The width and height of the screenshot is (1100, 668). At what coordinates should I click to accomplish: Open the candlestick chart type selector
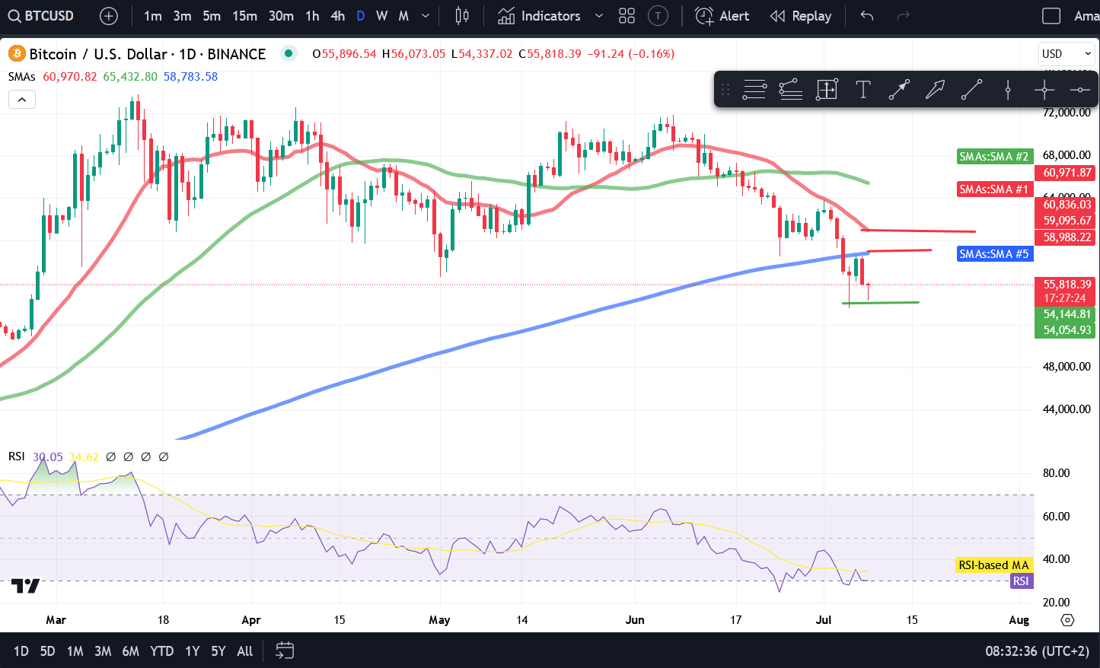tap(462, 16)
